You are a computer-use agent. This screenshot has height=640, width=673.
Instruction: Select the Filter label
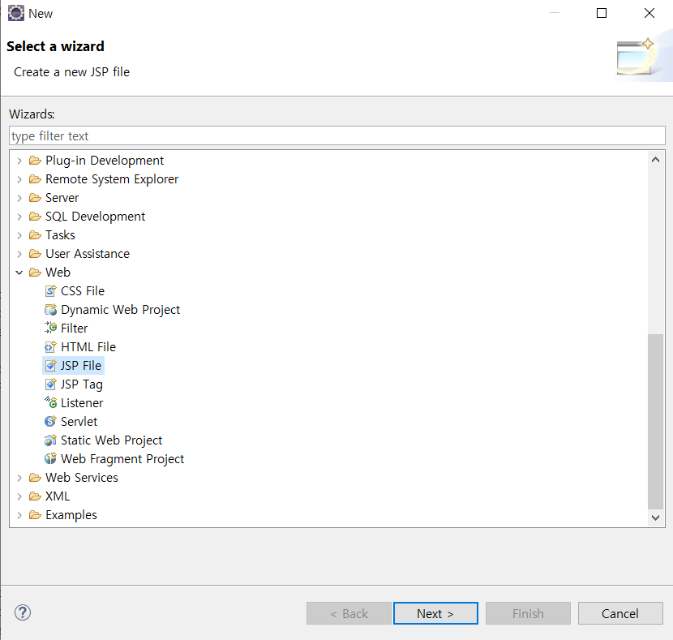(x=75, y=329)
